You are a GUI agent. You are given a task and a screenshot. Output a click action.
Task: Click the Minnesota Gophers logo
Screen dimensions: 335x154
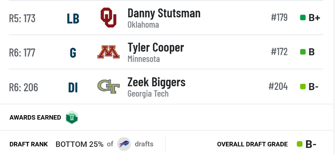(x=109, y=52)
